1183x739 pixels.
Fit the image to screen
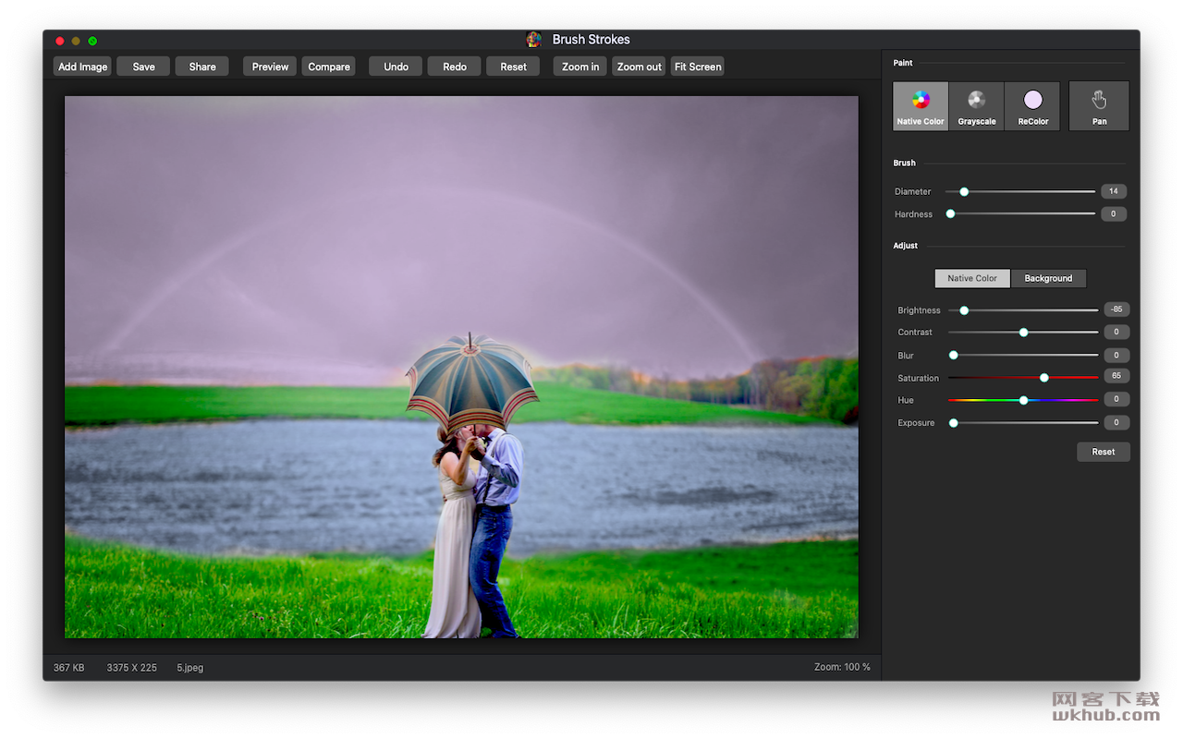[698, 67]
